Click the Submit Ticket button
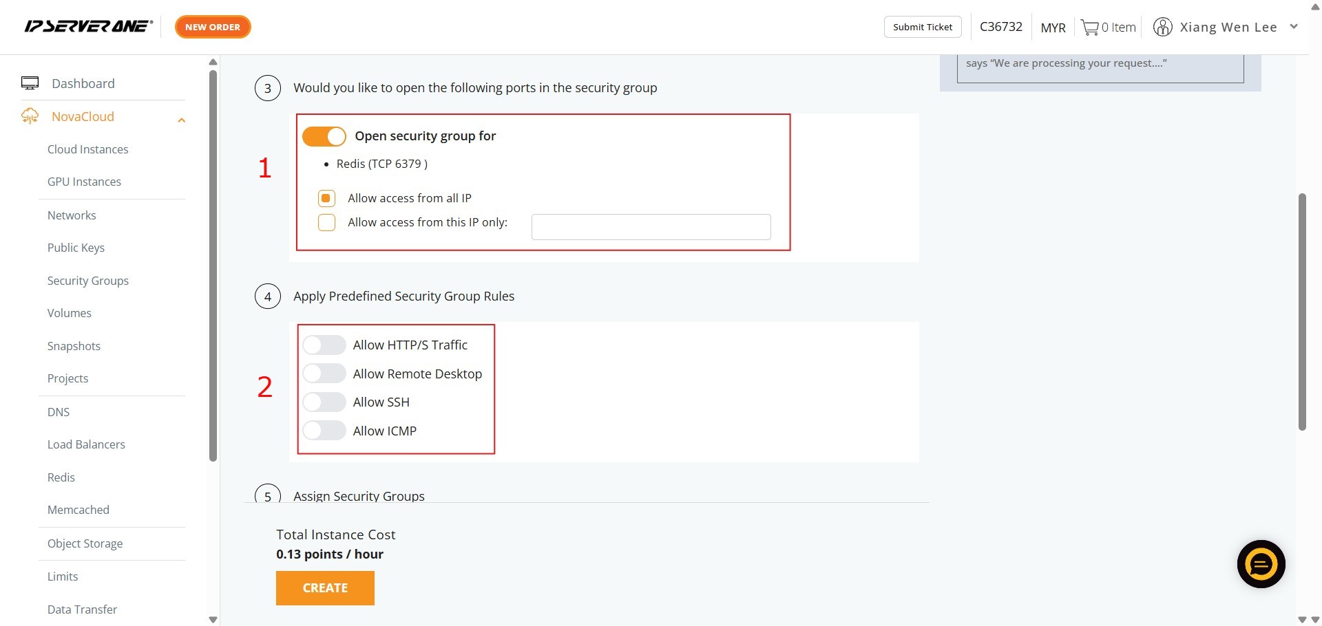1322x626 pixels. (923, 27)
